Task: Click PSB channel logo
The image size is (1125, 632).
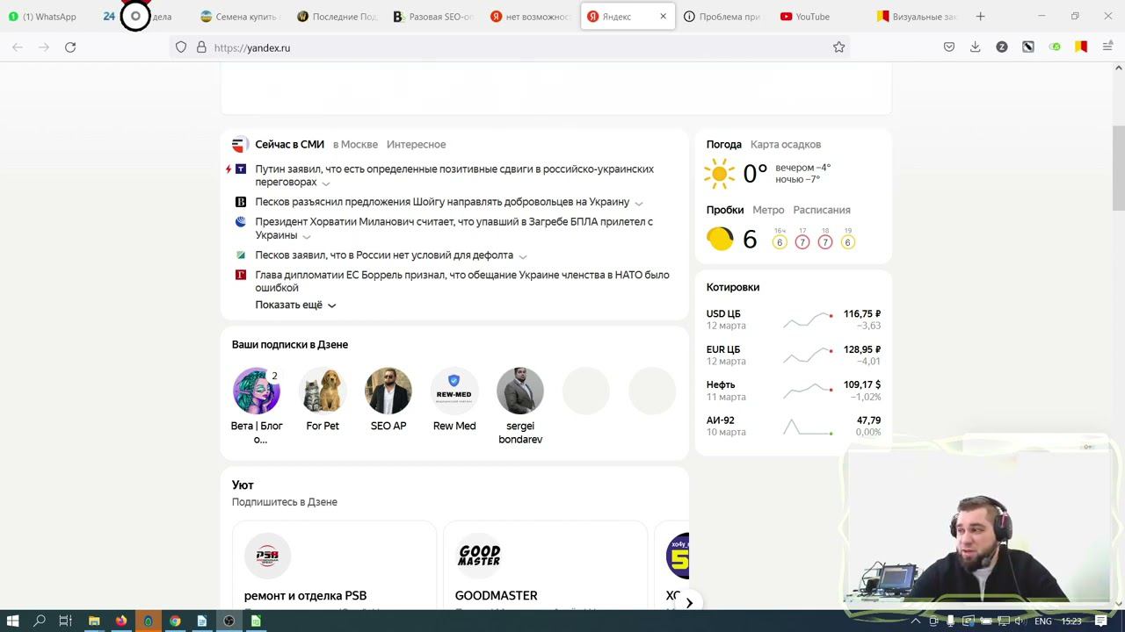Action: [x=267, y=556]
